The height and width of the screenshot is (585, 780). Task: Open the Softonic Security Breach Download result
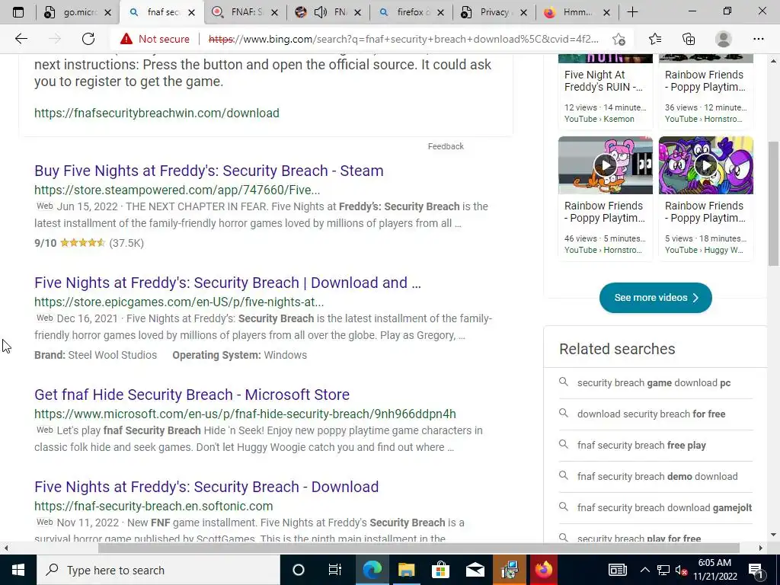pos(206,487)
